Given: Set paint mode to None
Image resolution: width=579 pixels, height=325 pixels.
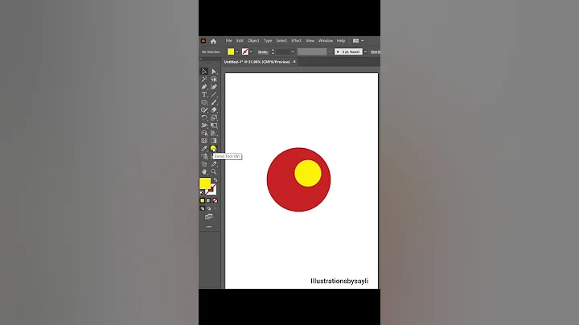Looking at the screenshot, I should pos(215,200).
